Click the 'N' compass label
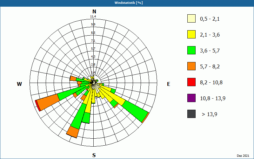 click(94, 11)
